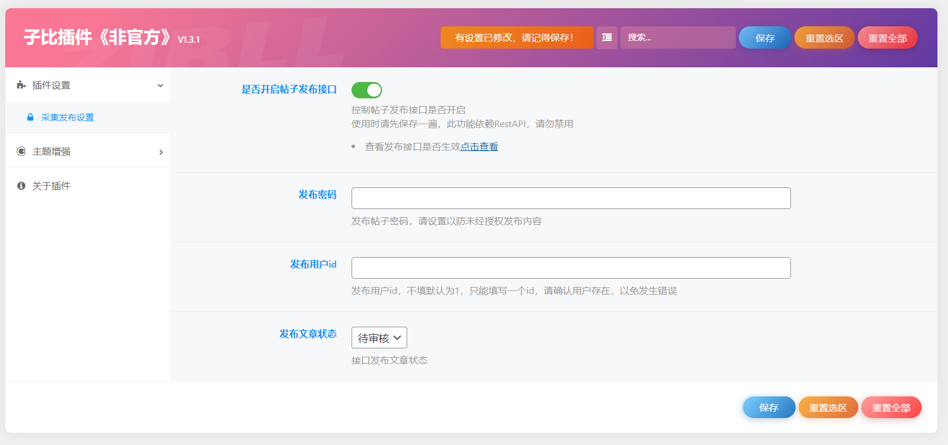Click the 搜索 search box in header

[678, 37]
